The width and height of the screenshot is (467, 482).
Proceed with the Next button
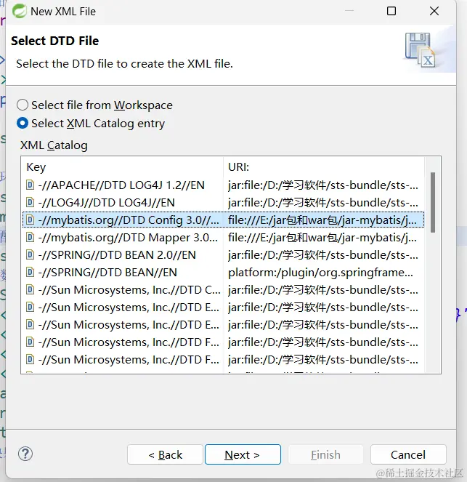point(242,454)
